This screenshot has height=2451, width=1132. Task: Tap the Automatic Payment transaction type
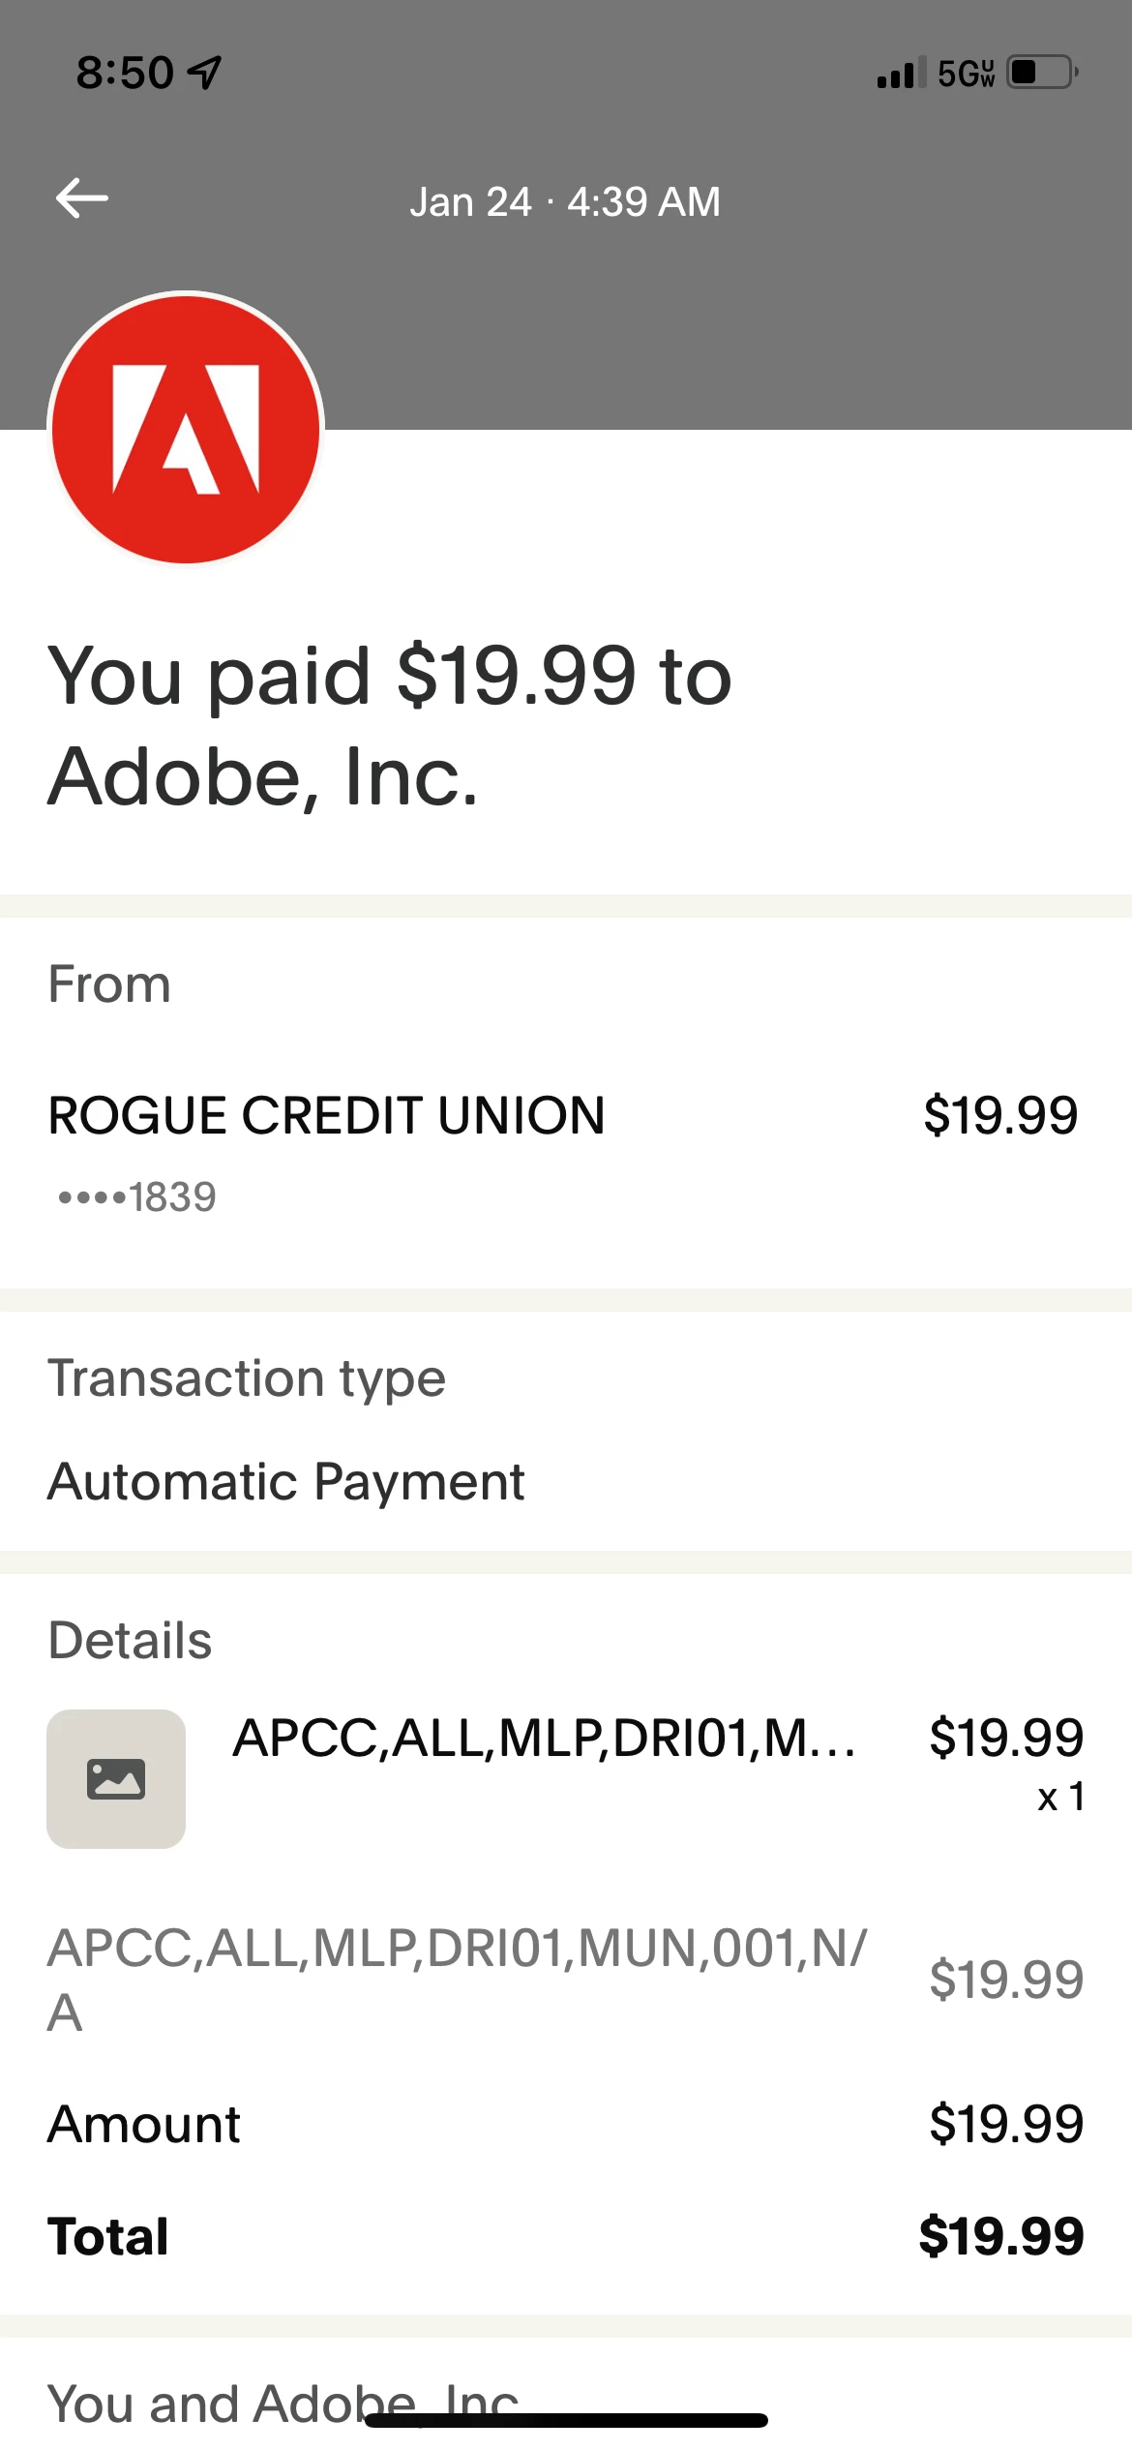pyautogui.click(x=286, y=1481)
